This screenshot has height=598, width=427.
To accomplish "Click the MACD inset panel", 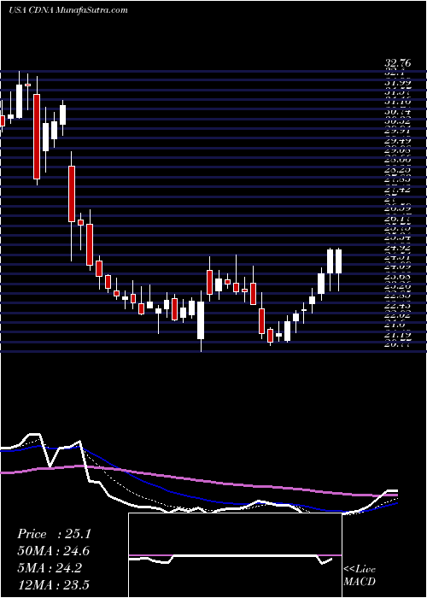I will 235,555.
